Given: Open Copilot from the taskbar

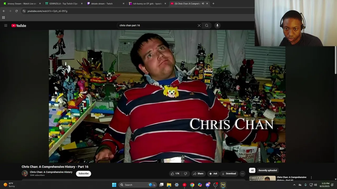Looking at the screenshot, I should (x=200, y=185).
